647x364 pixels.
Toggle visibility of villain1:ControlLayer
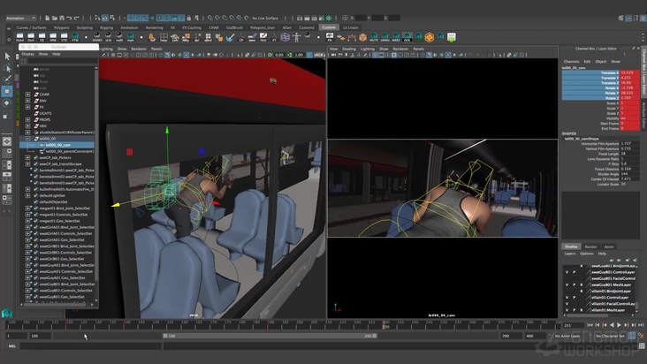point(567,297)
